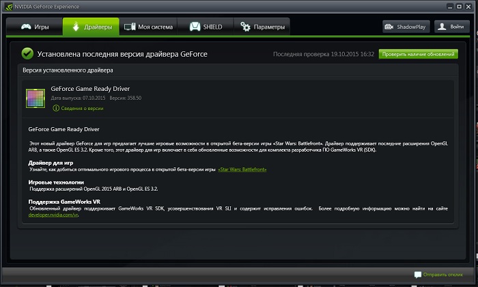The width and height of the screenshot is (478, 287).
Task: Click the green checkmark status icon
Action: click(27, 53)
